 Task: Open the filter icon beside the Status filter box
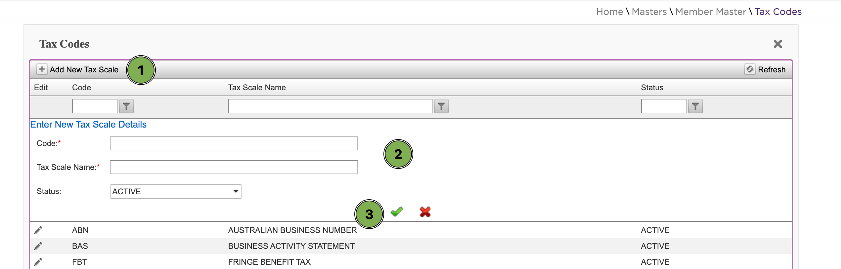click(695, 106)
